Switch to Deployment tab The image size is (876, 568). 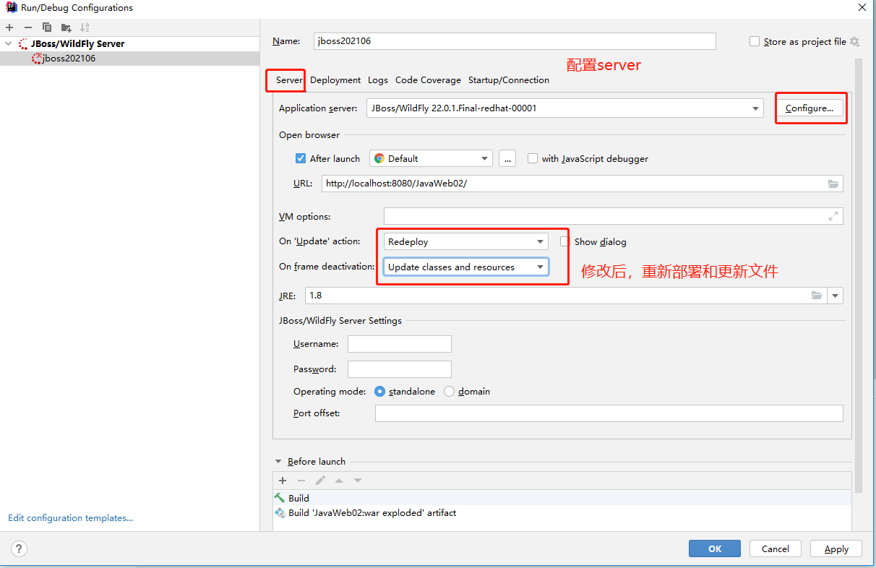335,80
